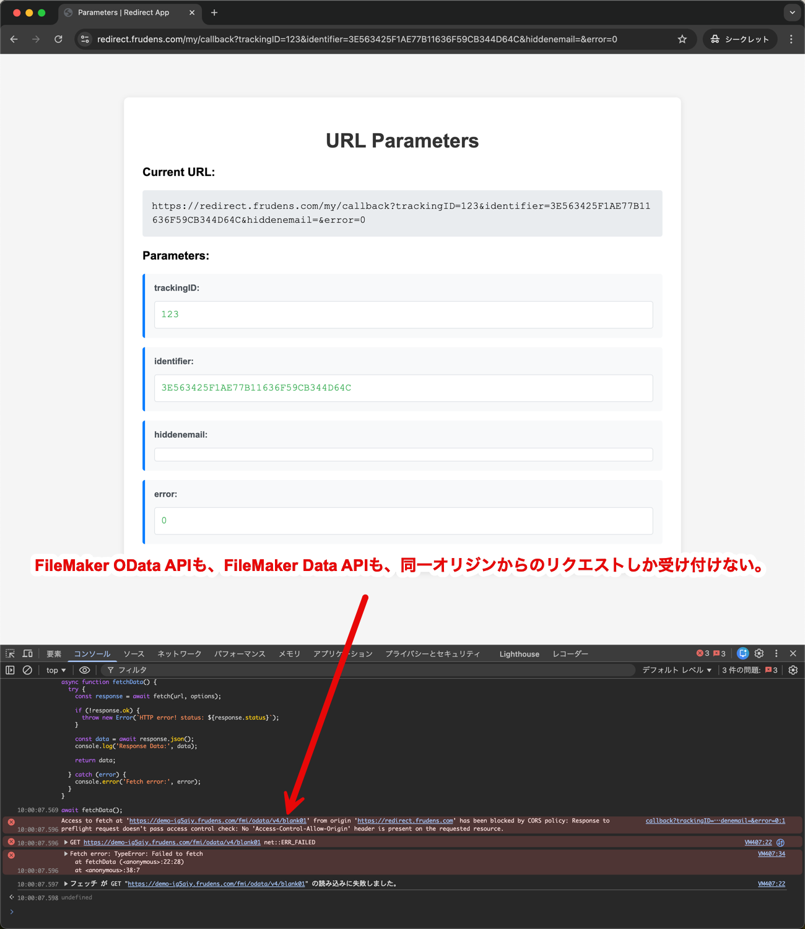Click the error value field showing 0
Viewport: 805px width, 929px height.
coord(403,521)
